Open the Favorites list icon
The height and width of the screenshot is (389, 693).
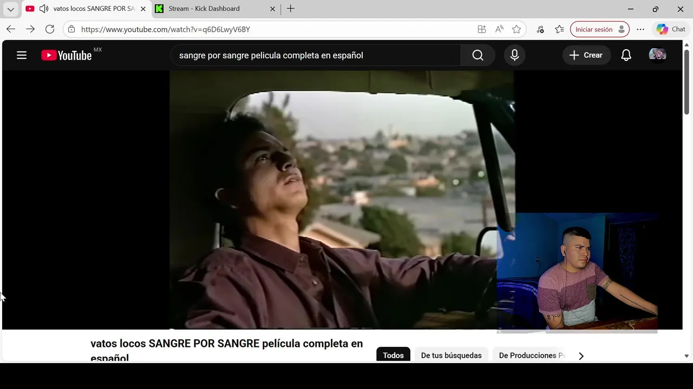coord(559,29)
